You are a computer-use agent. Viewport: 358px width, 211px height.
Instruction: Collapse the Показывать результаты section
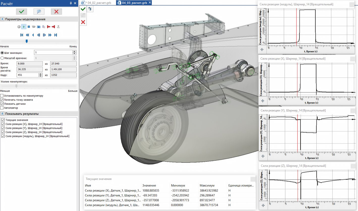click(x=2, y=114)
